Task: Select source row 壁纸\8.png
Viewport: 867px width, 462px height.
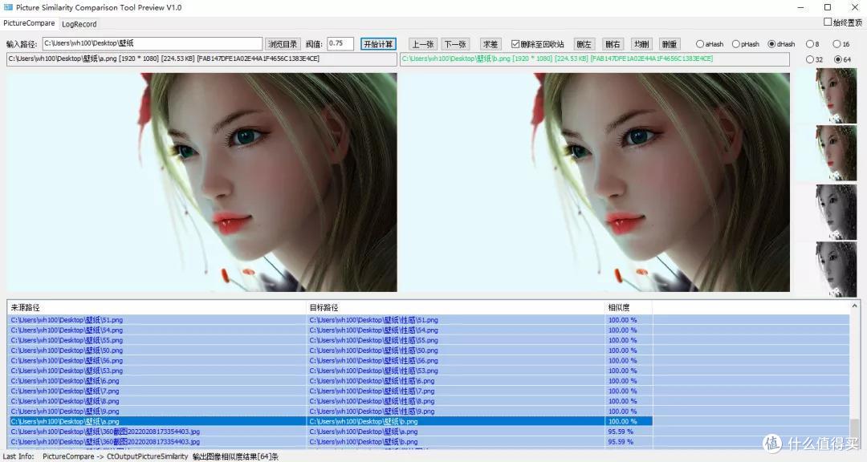Action: [157, 401]
